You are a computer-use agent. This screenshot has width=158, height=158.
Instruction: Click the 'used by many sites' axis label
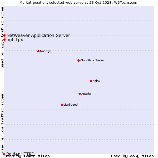tap(132, 156)
